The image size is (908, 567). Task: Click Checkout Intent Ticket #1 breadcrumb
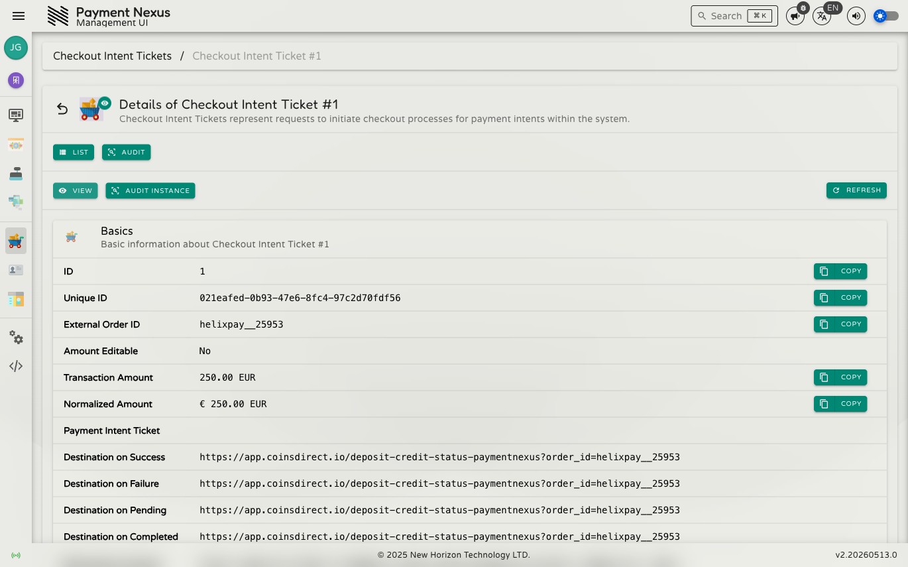coord(256,56)
